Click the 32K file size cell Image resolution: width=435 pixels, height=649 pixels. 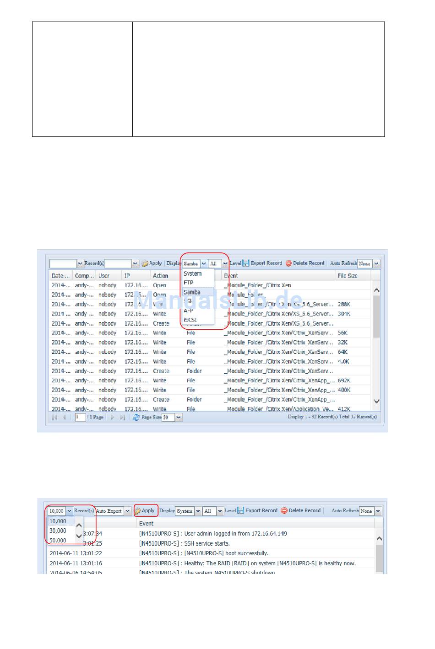point(343,343)
